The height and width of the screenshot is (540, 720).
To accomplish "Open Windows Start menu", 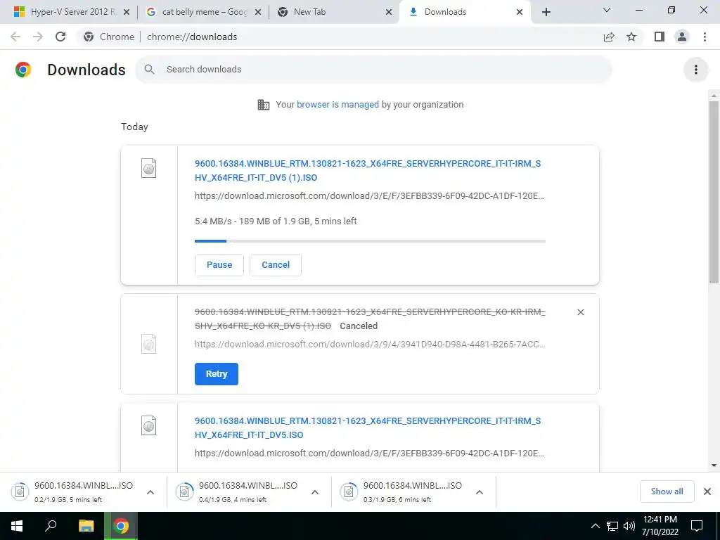I will 17,526.
